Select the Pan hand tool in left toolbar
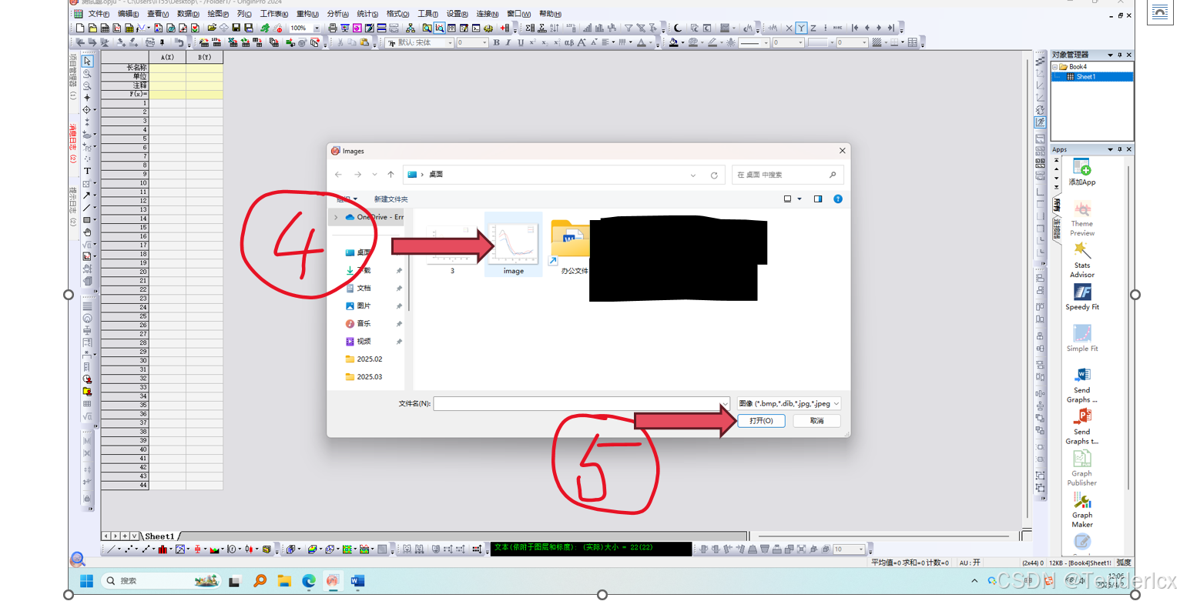This screenshot has height=601, width=1180. pyautogui.click(x=87, y=232)
